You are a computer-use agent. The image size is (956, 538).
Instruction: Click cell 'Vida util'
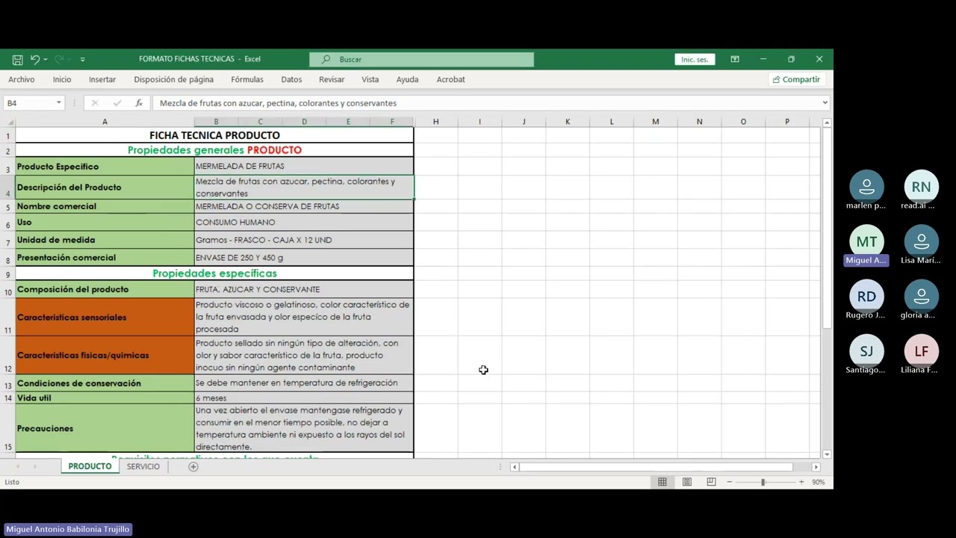coord(105,398)
